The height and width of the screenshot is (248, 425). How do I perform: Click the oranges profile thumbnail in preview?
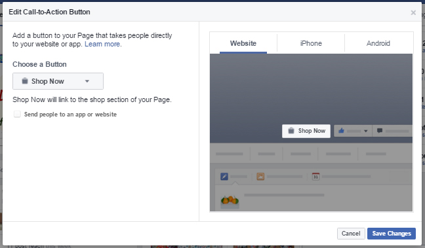click(x=230, y=202)
